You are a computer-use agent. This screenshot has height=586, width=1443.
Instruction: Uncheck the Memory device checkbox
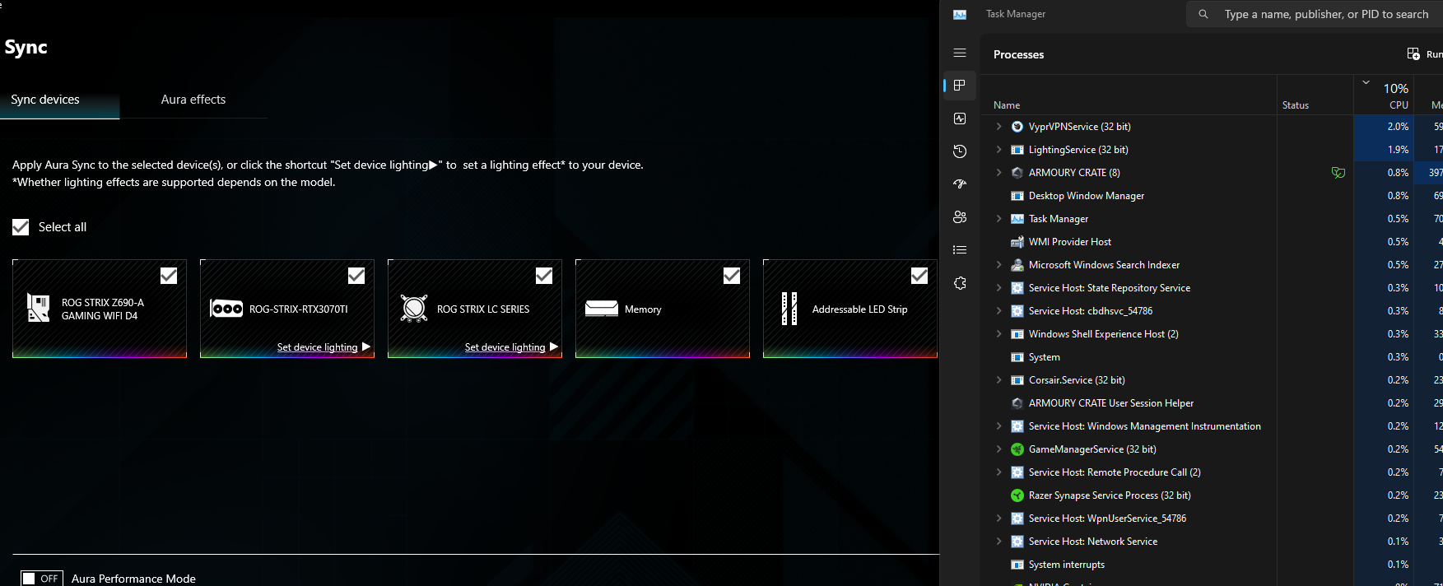[732, 276]
